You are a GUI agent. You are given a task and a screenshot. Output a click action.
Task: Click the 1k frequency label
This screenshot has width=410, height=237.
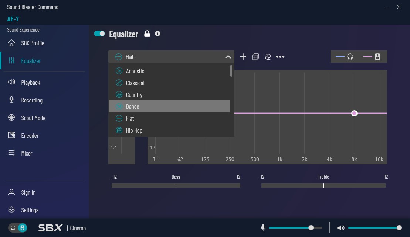coord(279,159)
